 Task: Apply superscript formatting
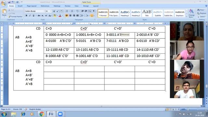[x=46, y=16]
